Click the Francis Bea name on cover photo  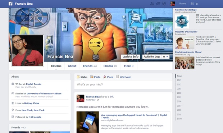60,57
